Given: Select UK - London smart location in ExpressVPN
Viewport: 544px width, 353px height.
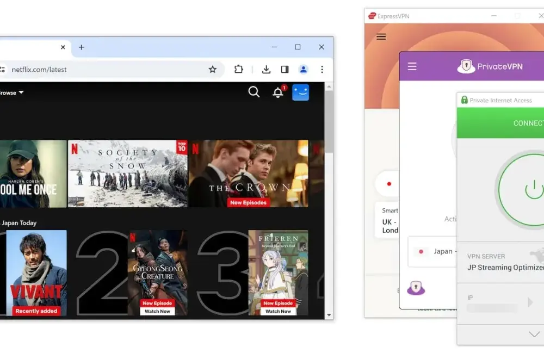Looking at the screenshot, I should 387,220.
